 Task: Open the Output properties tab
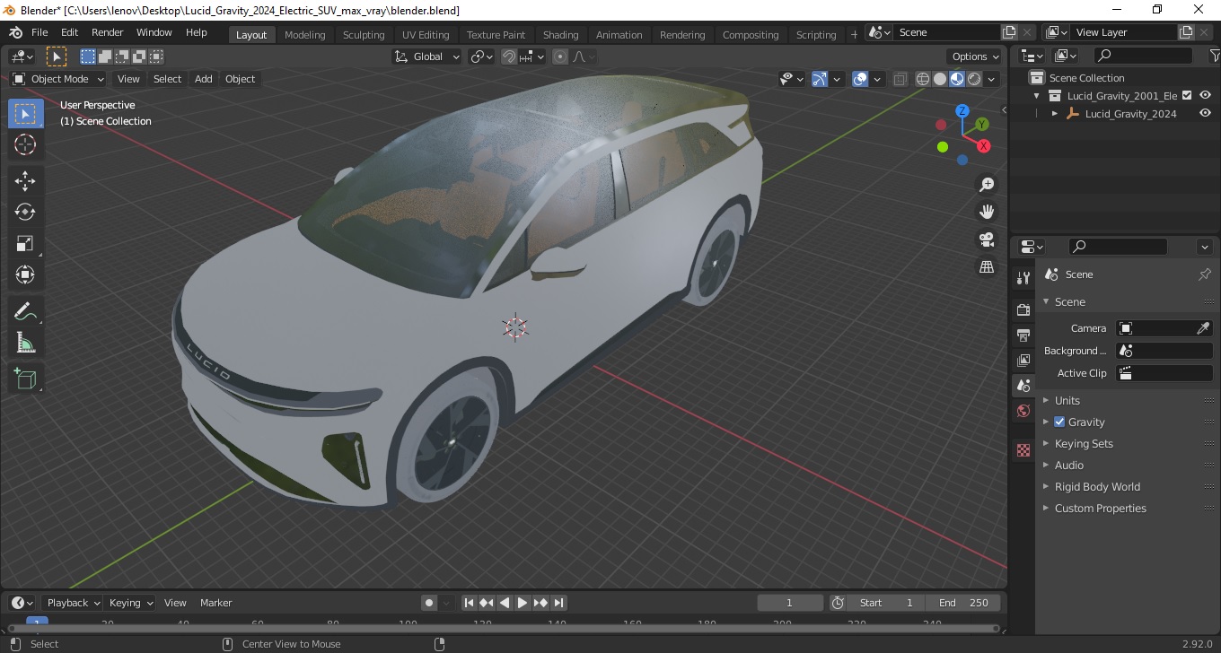(1023, 335)
